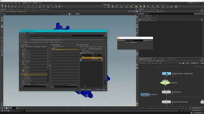Switch to Scripts tab in dialog
Screen dimensions: 204x114
(x=47, y=42)
